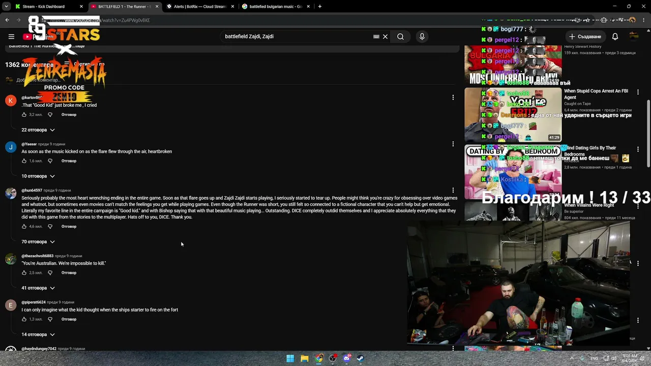Open the @haydndungey7042 channel link

click(39, 349)
